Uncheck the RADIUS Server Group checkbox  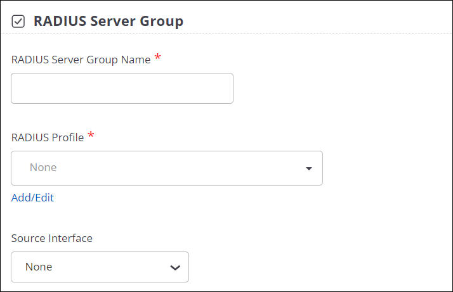click(18, 22)
